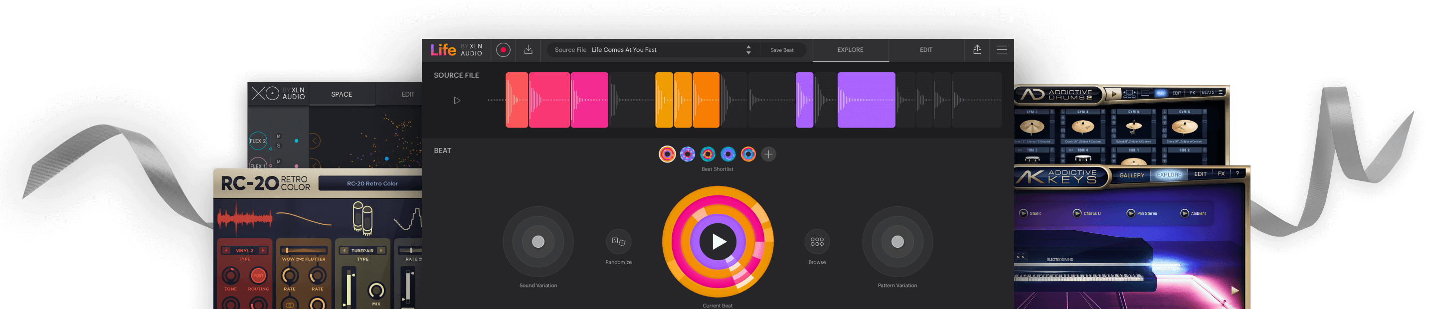Click the import download icon in Life
Image resolution: width=1436 pixels, height=309 pixels.
(528, 50)
